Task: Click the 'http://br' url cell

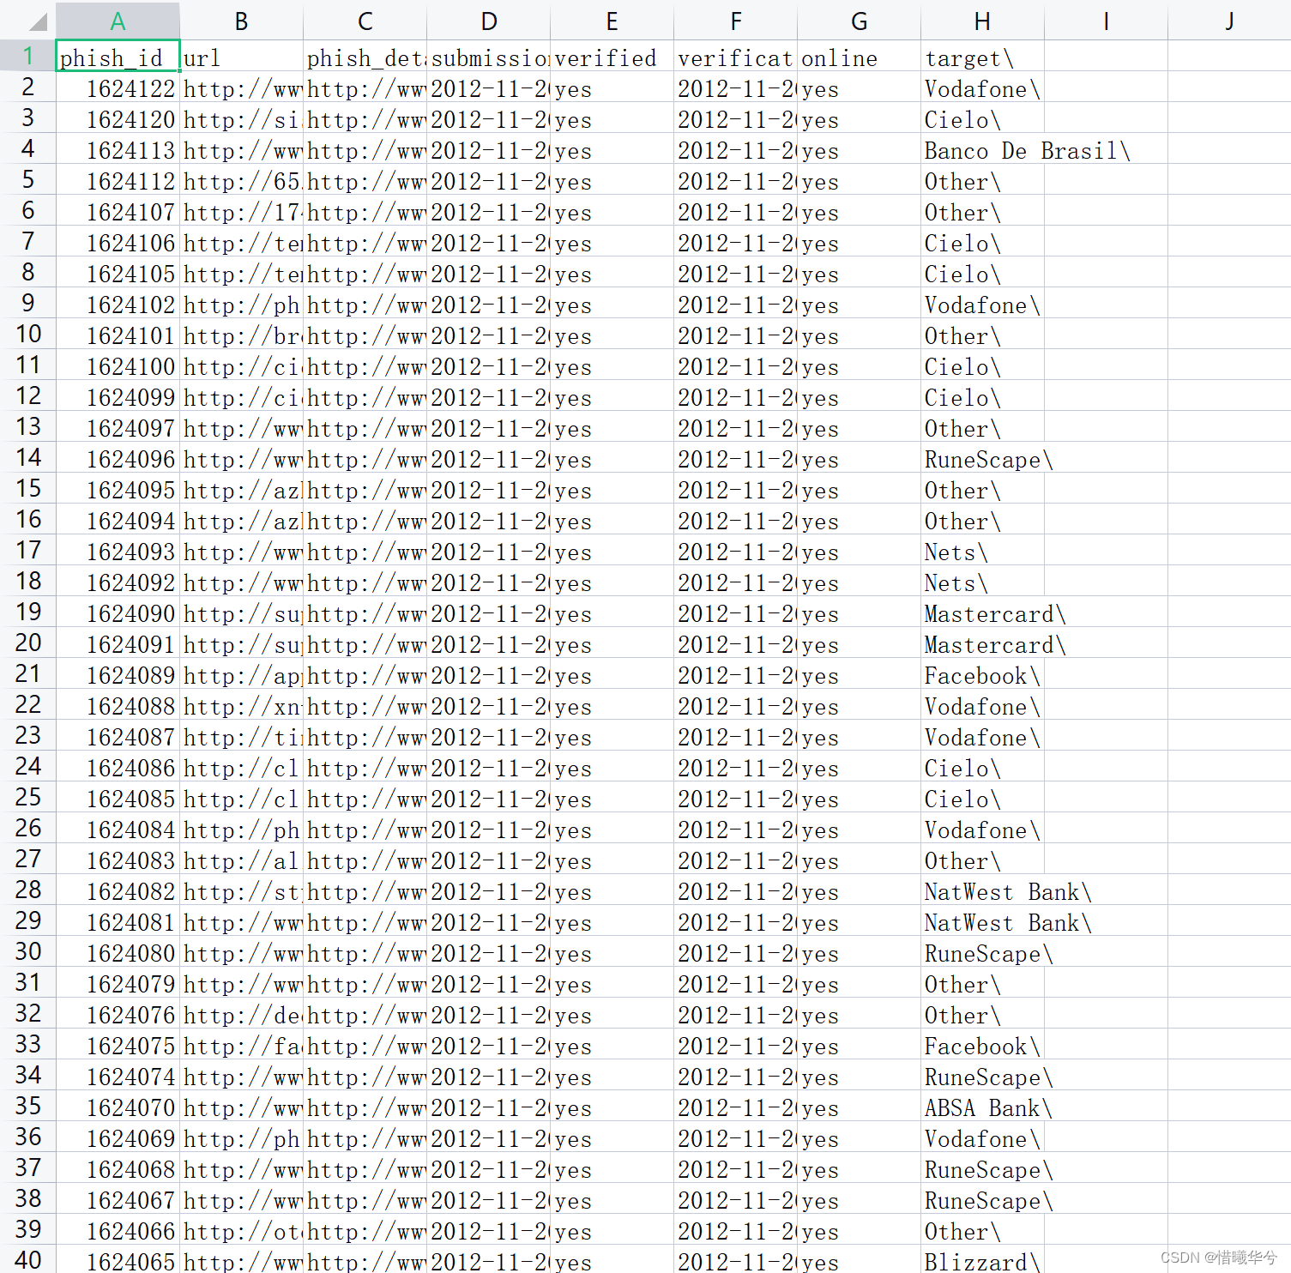Action: click(241, 334)
